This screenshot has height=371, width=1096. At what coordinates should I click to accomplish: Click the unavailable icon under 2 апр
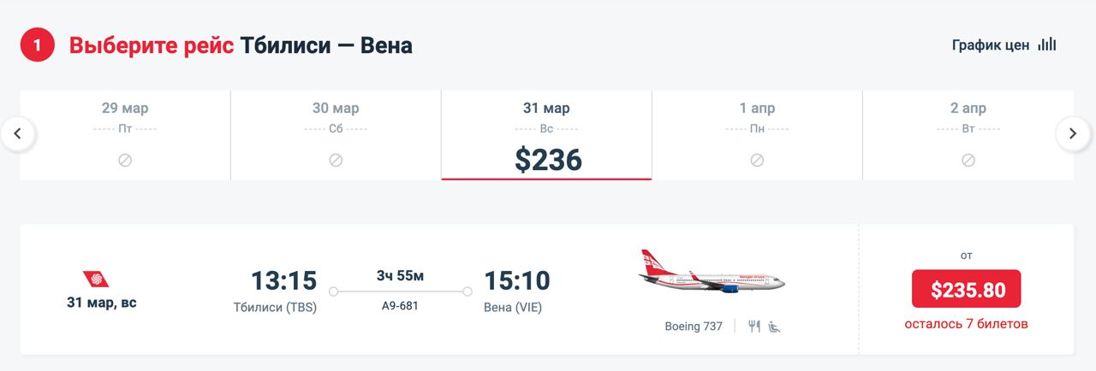(968, 160)
